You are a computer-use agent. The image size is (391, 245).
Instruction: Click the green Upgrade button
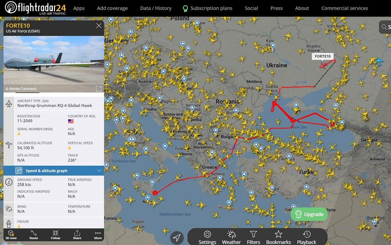tap(309, 214)
